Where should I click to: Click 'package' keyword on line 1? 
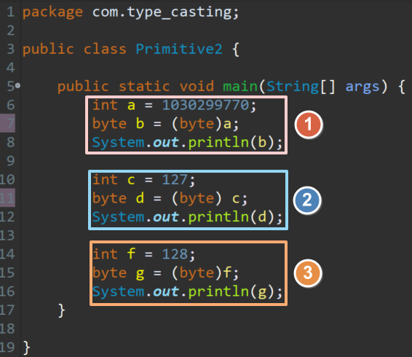click(x=52, y=12)
